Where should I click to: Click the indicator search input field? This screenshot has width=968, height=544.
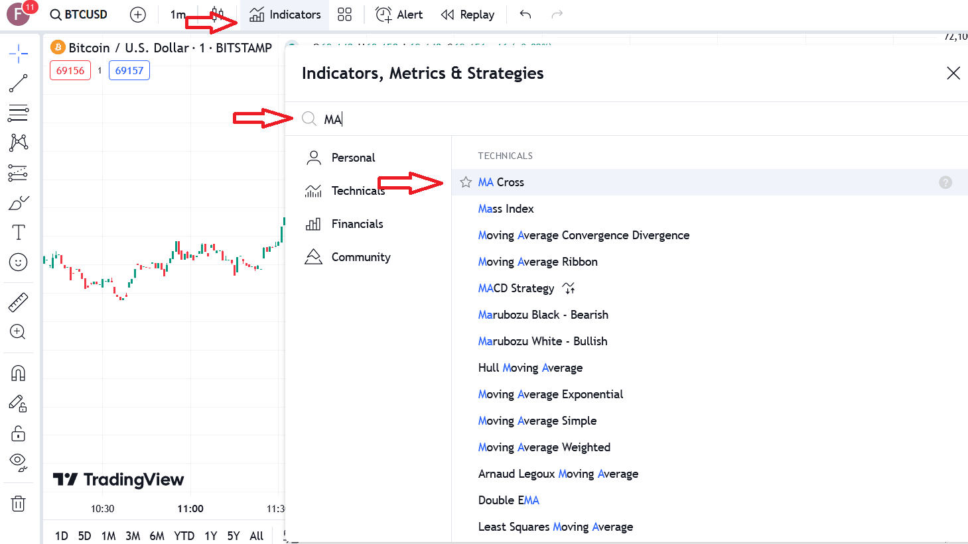(x=597, y=119)
